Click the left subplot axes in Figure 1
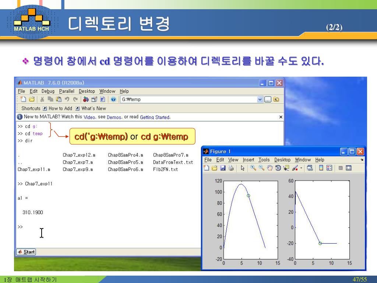This screenshot has width=377, height=283. pos(251,220)
